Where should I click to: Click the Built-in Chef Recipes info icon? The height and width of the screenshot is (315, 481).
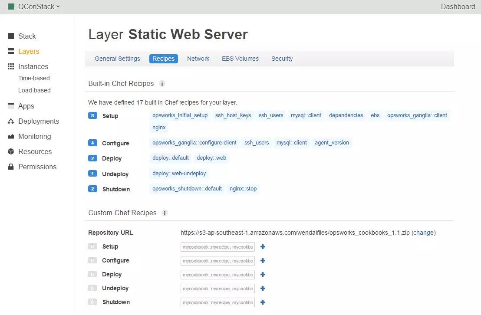click(x=162, y=83)
